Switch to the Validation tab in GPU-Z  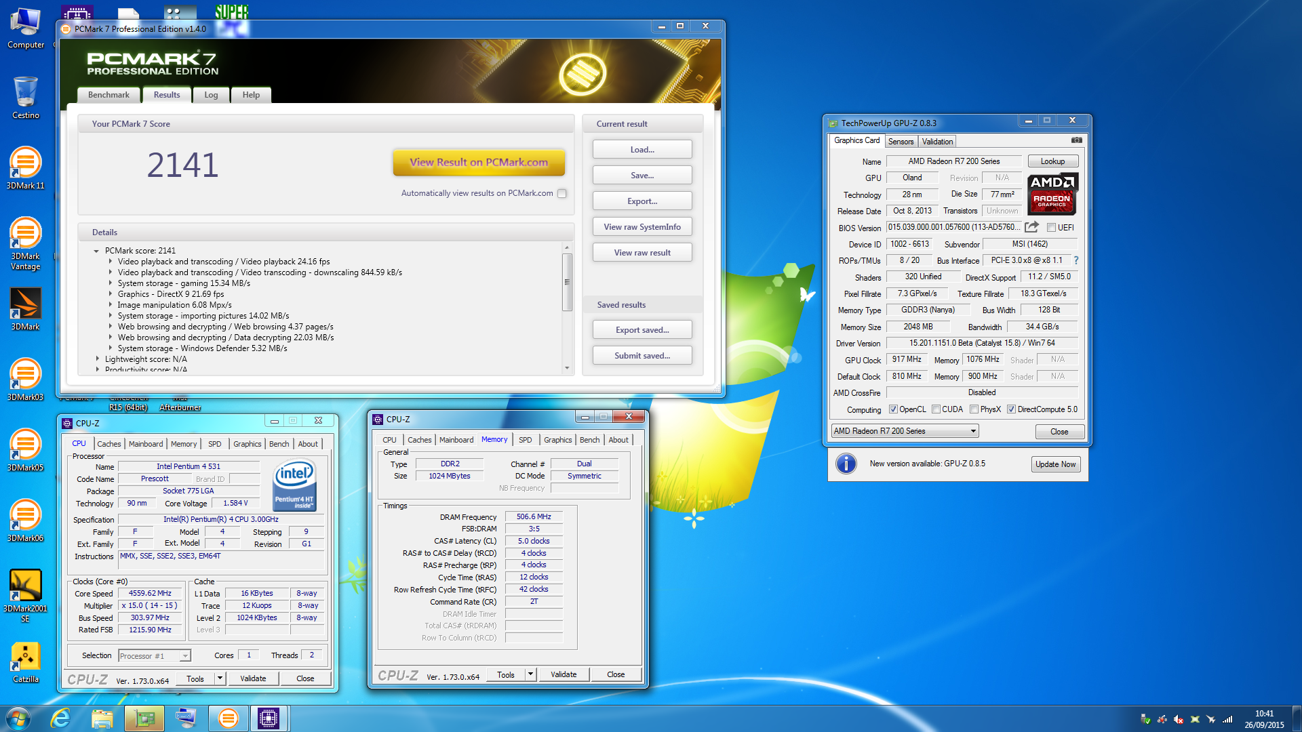coord(937,142)
